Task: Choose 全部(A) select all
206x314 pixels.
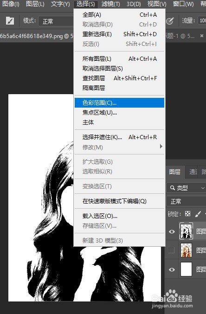Action: 119,15
